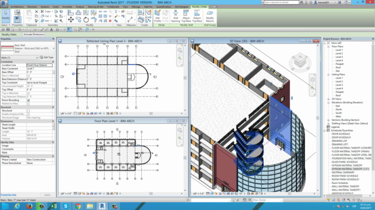
Task: Open Skype from the taskbar
Action: pos(66,206)
